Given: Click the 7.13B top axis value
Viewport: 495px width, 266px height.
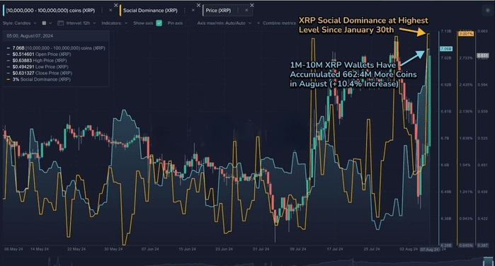Looking at the screenshot, I should coord(446,31).
